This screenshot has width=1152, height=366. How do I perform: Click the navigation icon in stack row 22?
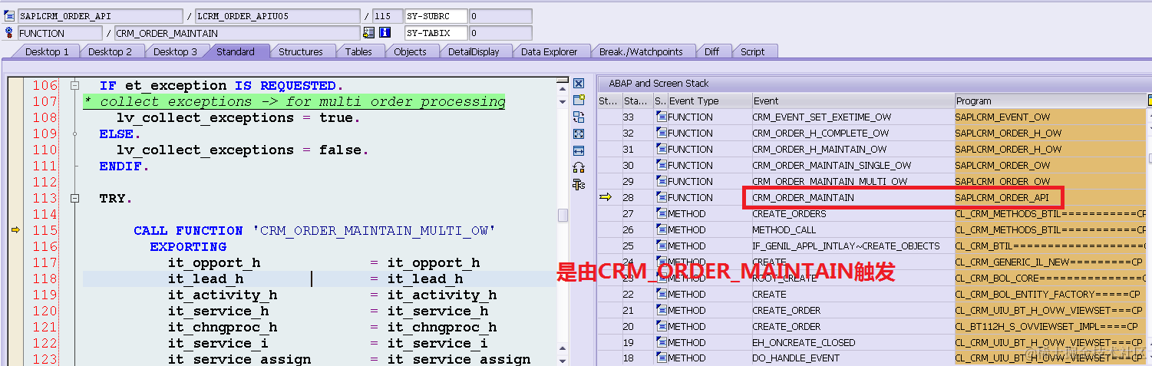click(x=661, y=294)
